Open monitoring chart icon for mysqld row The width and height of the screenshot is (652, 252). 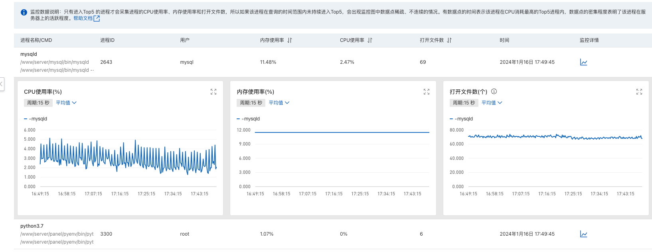(583, 62)
